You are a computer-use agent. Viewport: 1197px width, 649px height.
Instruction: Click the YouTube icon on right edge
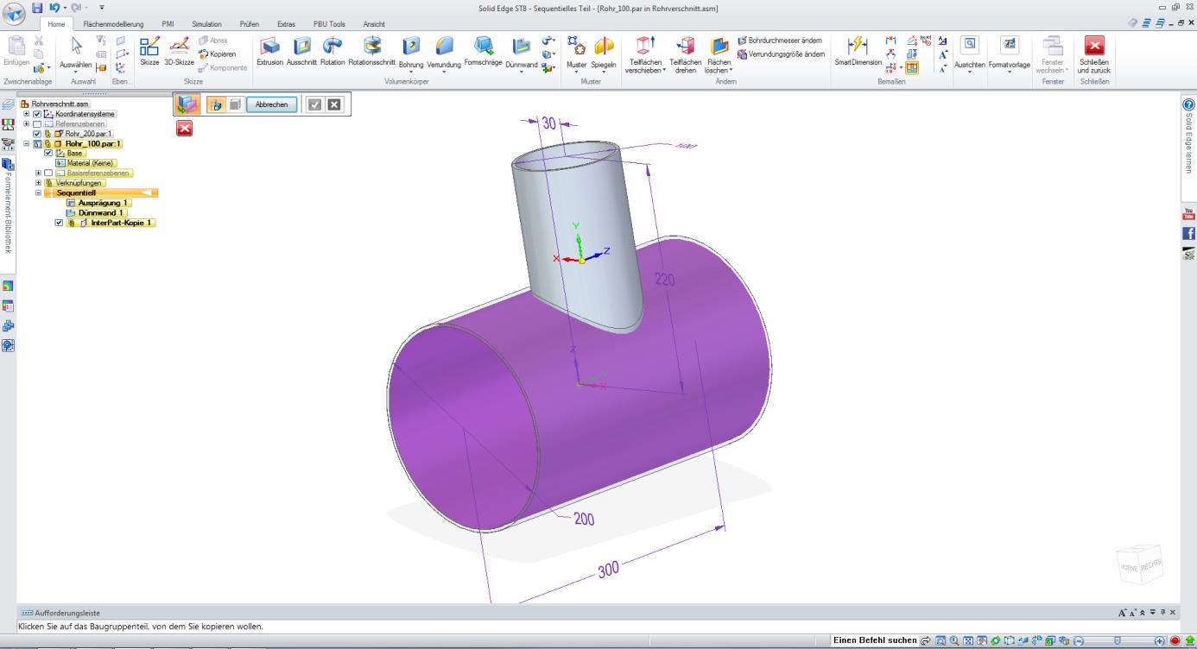point(1188,214)
